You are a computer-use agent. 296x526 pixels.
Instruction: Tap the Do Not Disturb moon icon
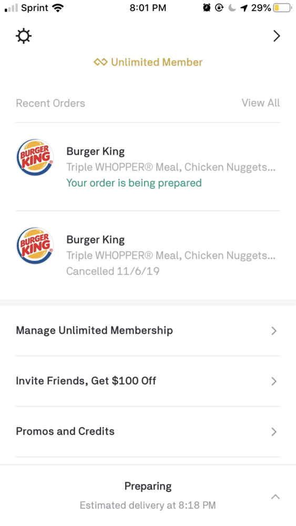(232, 8)
